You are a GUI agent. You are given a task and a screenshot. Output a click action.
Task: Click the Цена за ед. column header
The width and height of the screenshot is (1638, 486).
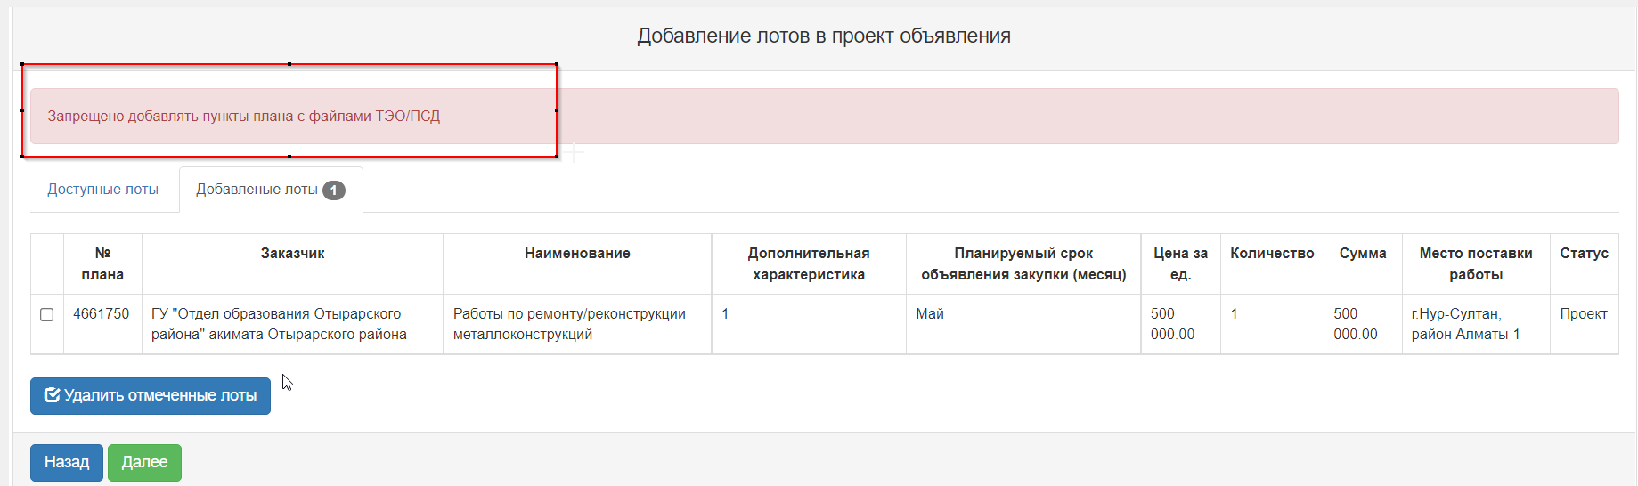[1181, 264]
